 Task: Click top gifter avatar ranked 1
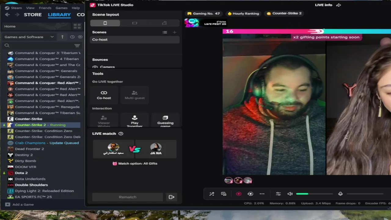[248, 181]
